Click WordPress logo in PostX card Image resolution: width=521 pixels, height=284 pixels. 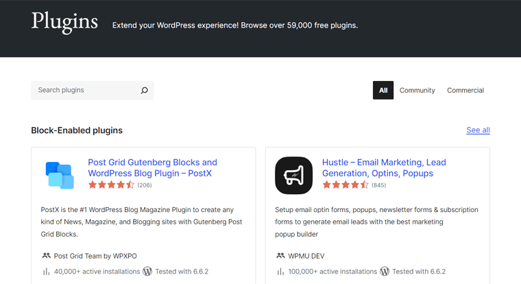[x=147, y=272]
